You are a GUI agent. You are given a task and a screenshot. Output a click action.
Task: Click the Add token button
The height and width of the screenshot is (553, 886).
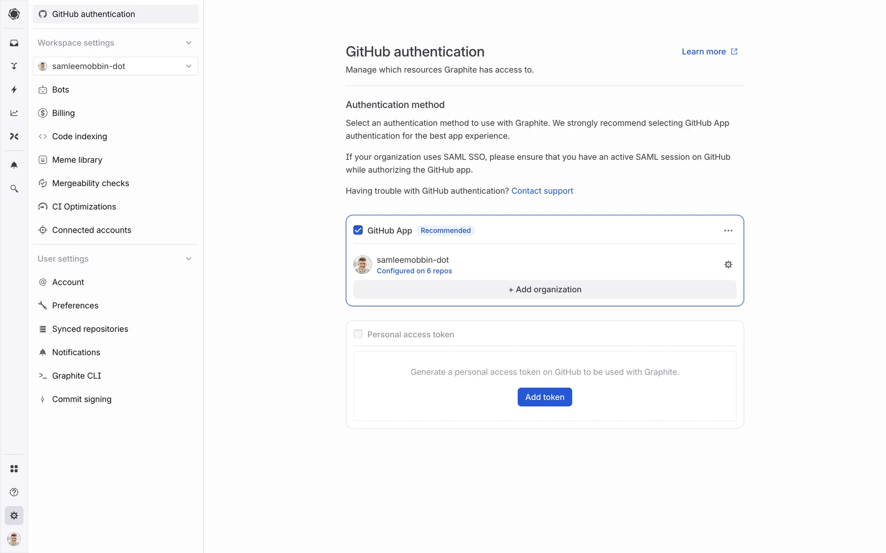coord(545,397)
